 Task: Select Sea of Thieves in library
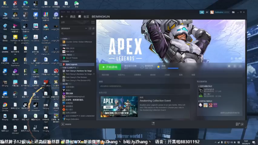72,58
